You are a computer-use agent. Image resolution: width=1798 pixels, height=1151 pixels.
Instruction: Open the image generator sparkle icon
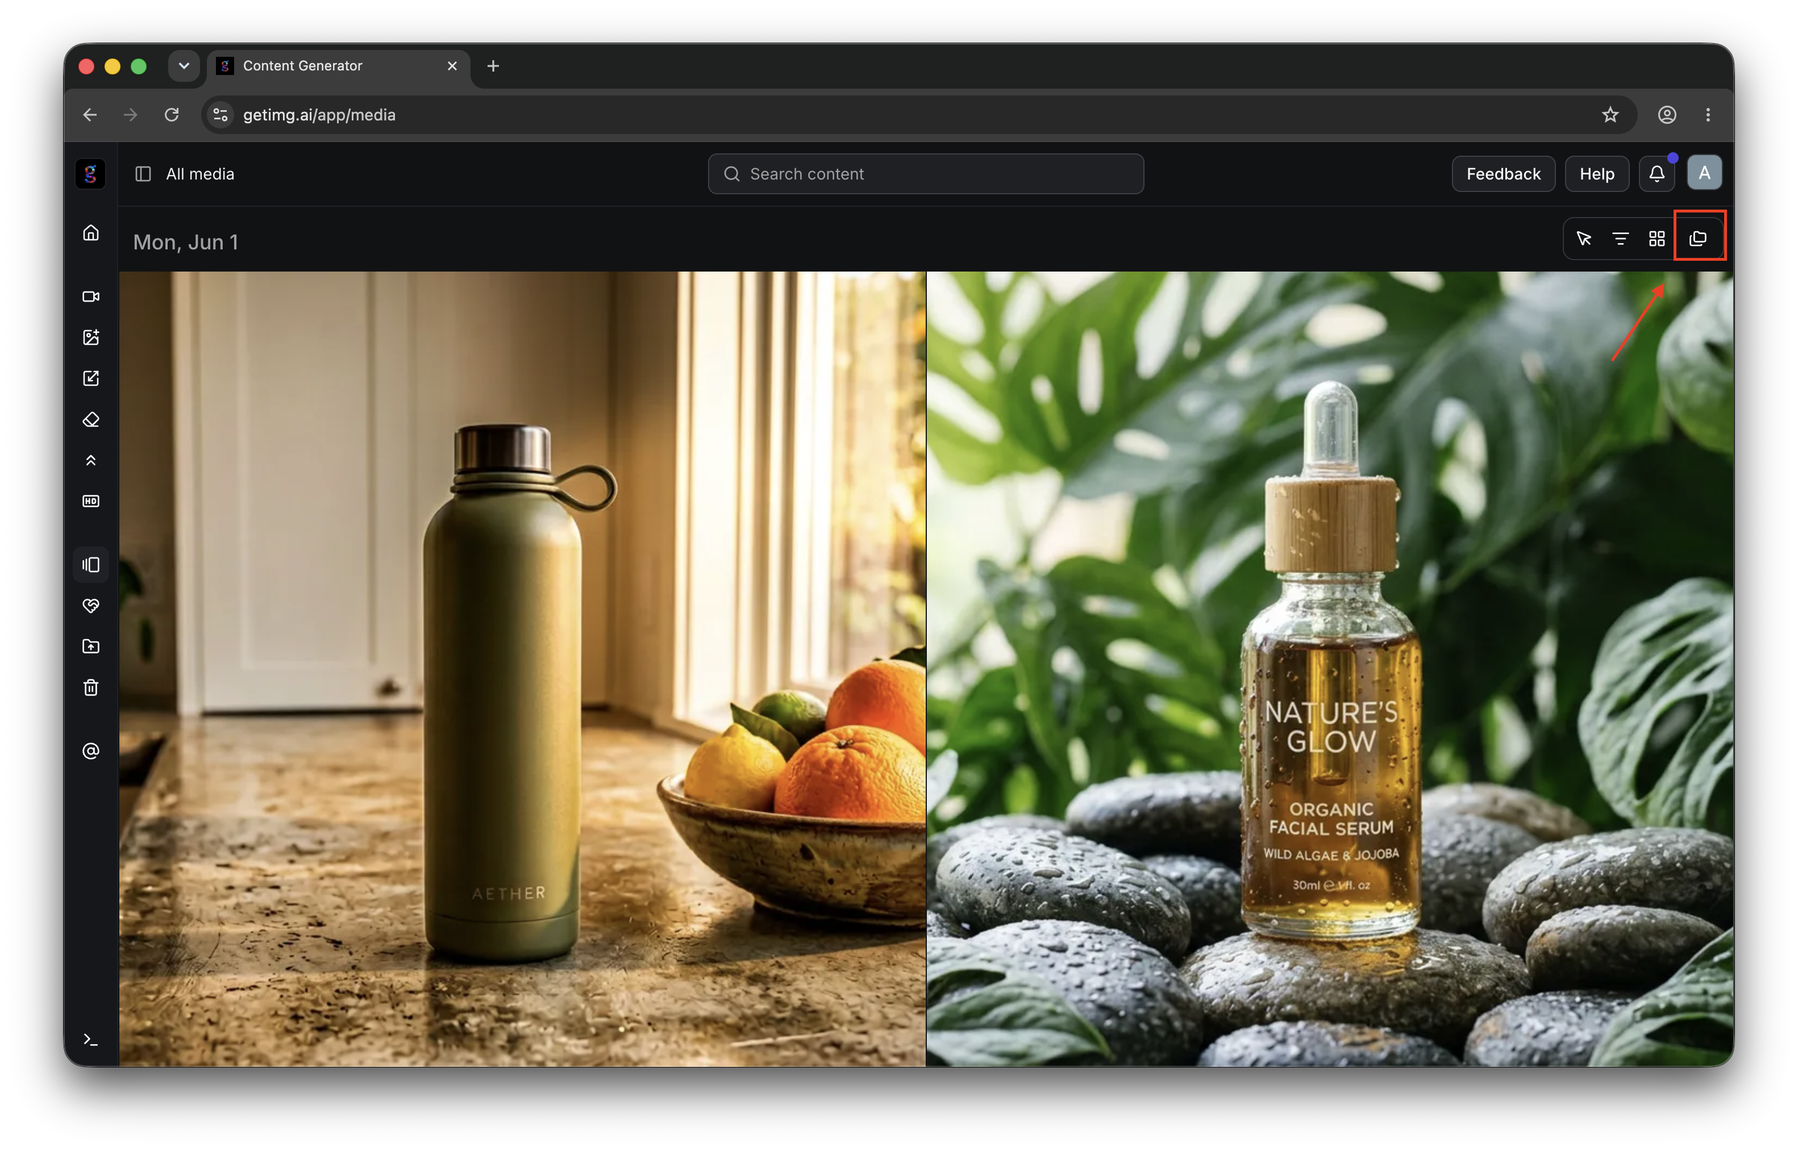[x=90, y=337]
